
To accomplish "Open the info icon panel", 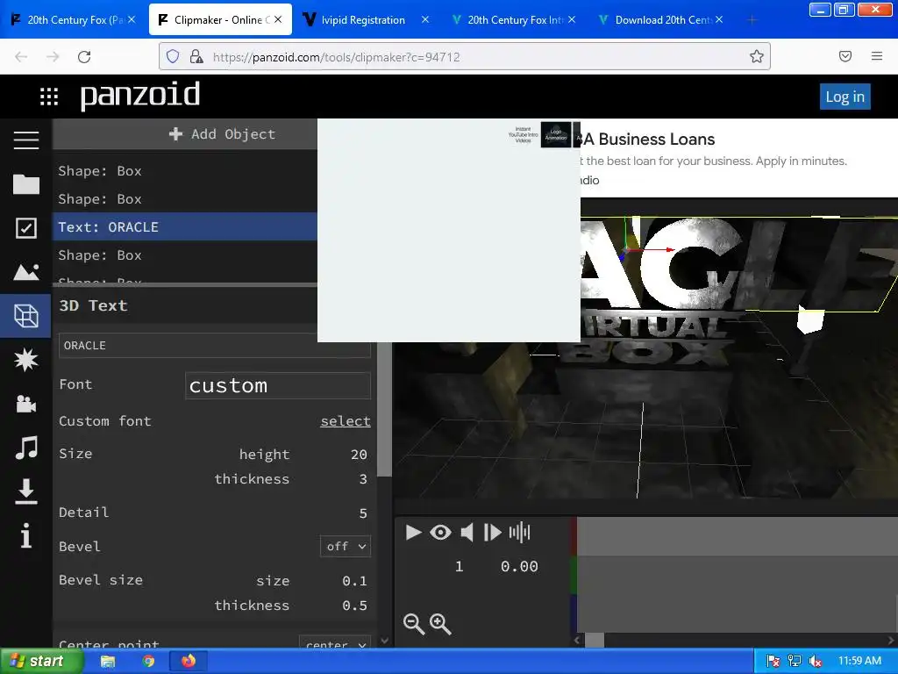I will 25,536.
